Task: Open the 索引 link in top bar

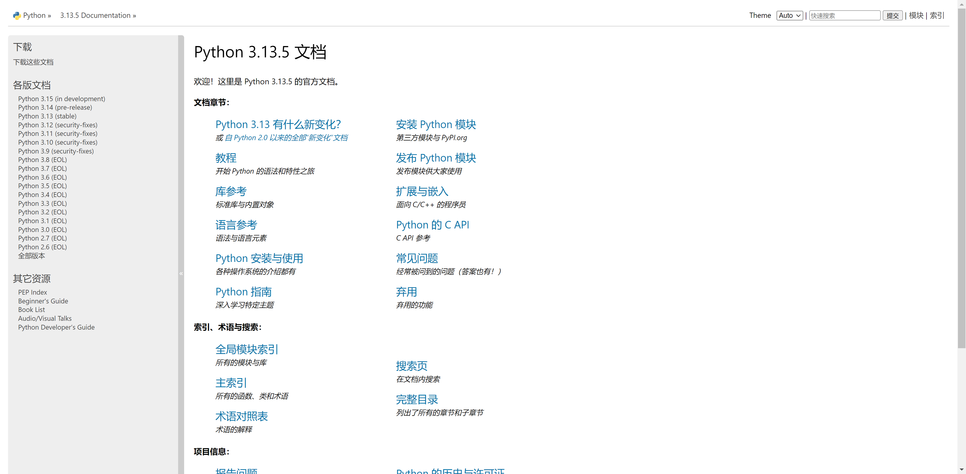Action: (937, 15)
